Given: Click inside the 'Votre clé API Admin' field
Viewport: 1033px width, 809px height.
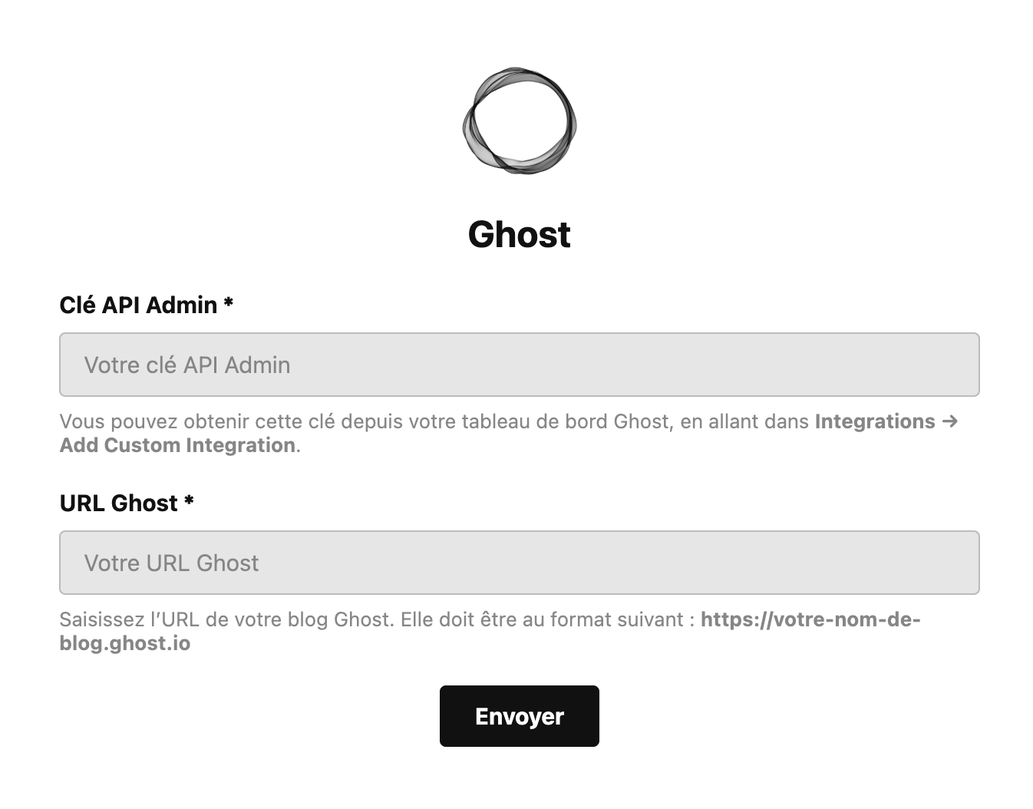Looking at the screenshot, I should coord(519,365).
